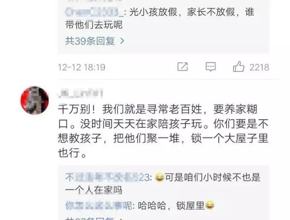
Task: Tap the laughing emoji before 可是咱们小时候
Action: [159, 178]
